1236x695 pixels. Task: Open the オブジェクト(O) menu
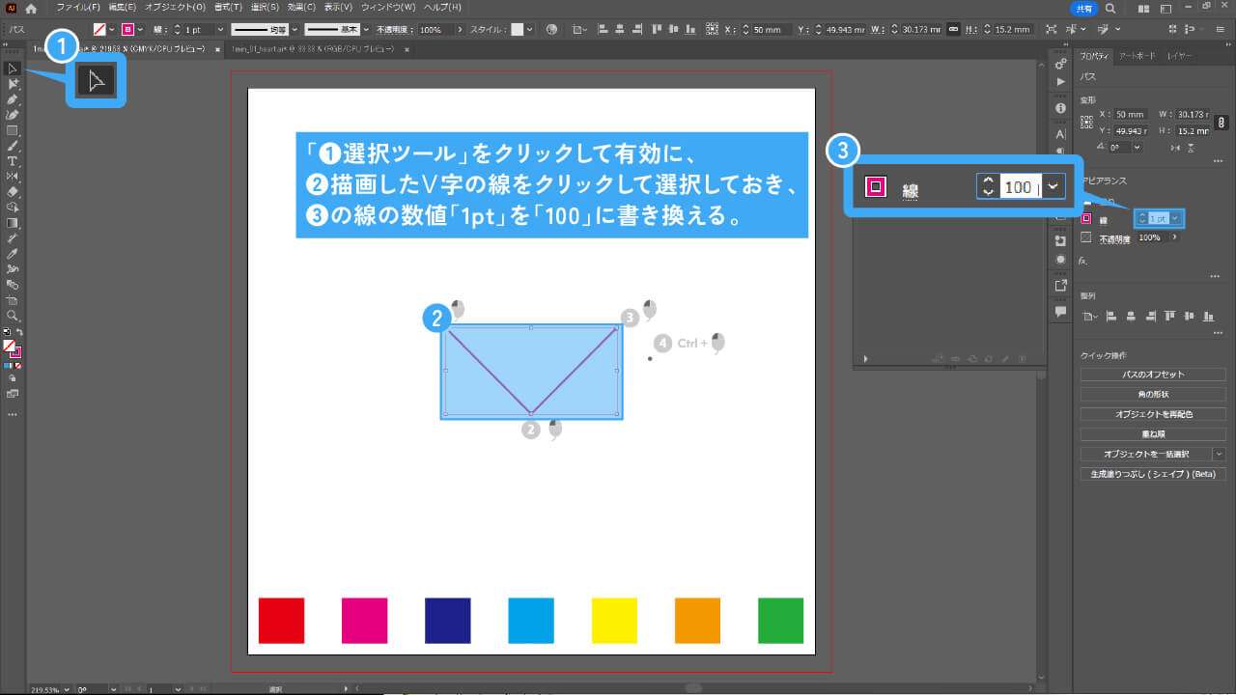pos(175,7)
